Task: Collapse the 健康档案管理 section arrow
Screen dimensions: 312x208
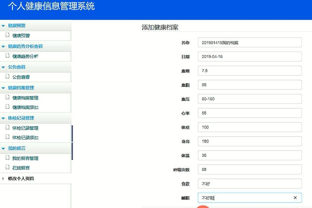Action: pos(3,88)
